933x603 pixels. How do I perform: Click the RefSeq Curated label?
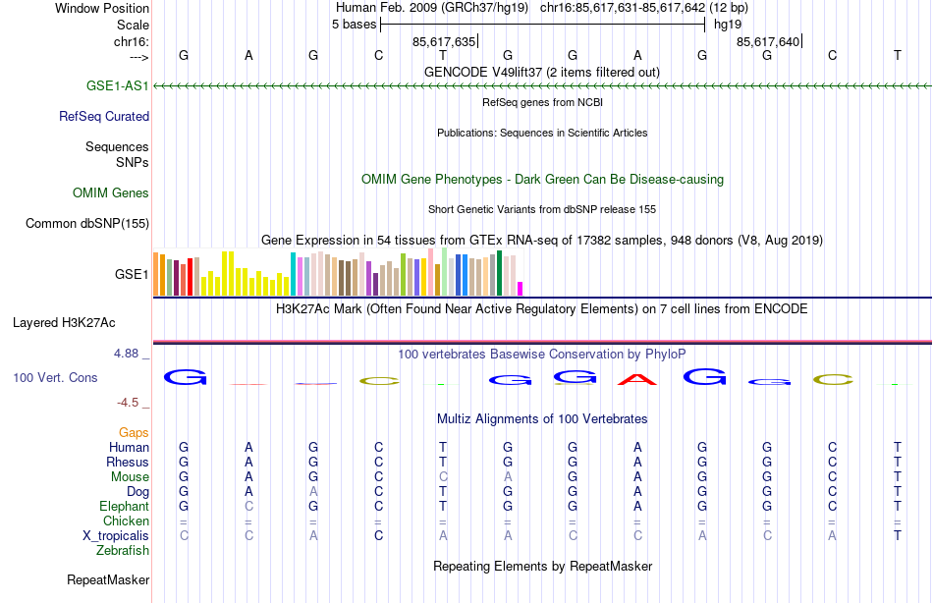[x=103, y=116]
